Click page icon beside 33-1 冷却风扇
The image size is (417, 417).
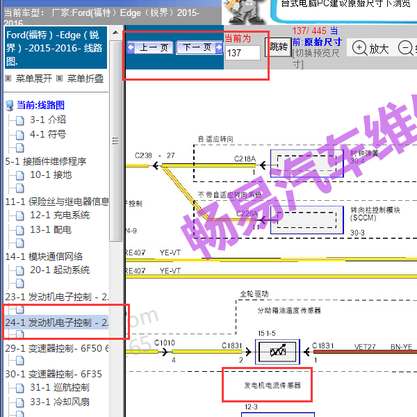point(19,402)
